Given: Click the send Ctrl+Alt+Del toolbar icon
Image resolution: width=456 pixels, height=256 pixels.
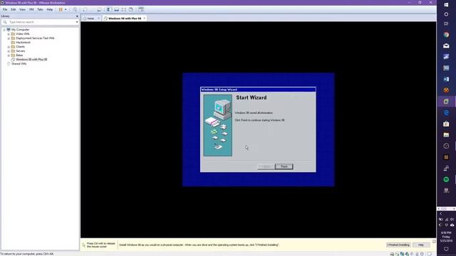Looking at the screenshot, I should [x=75, y=9].
